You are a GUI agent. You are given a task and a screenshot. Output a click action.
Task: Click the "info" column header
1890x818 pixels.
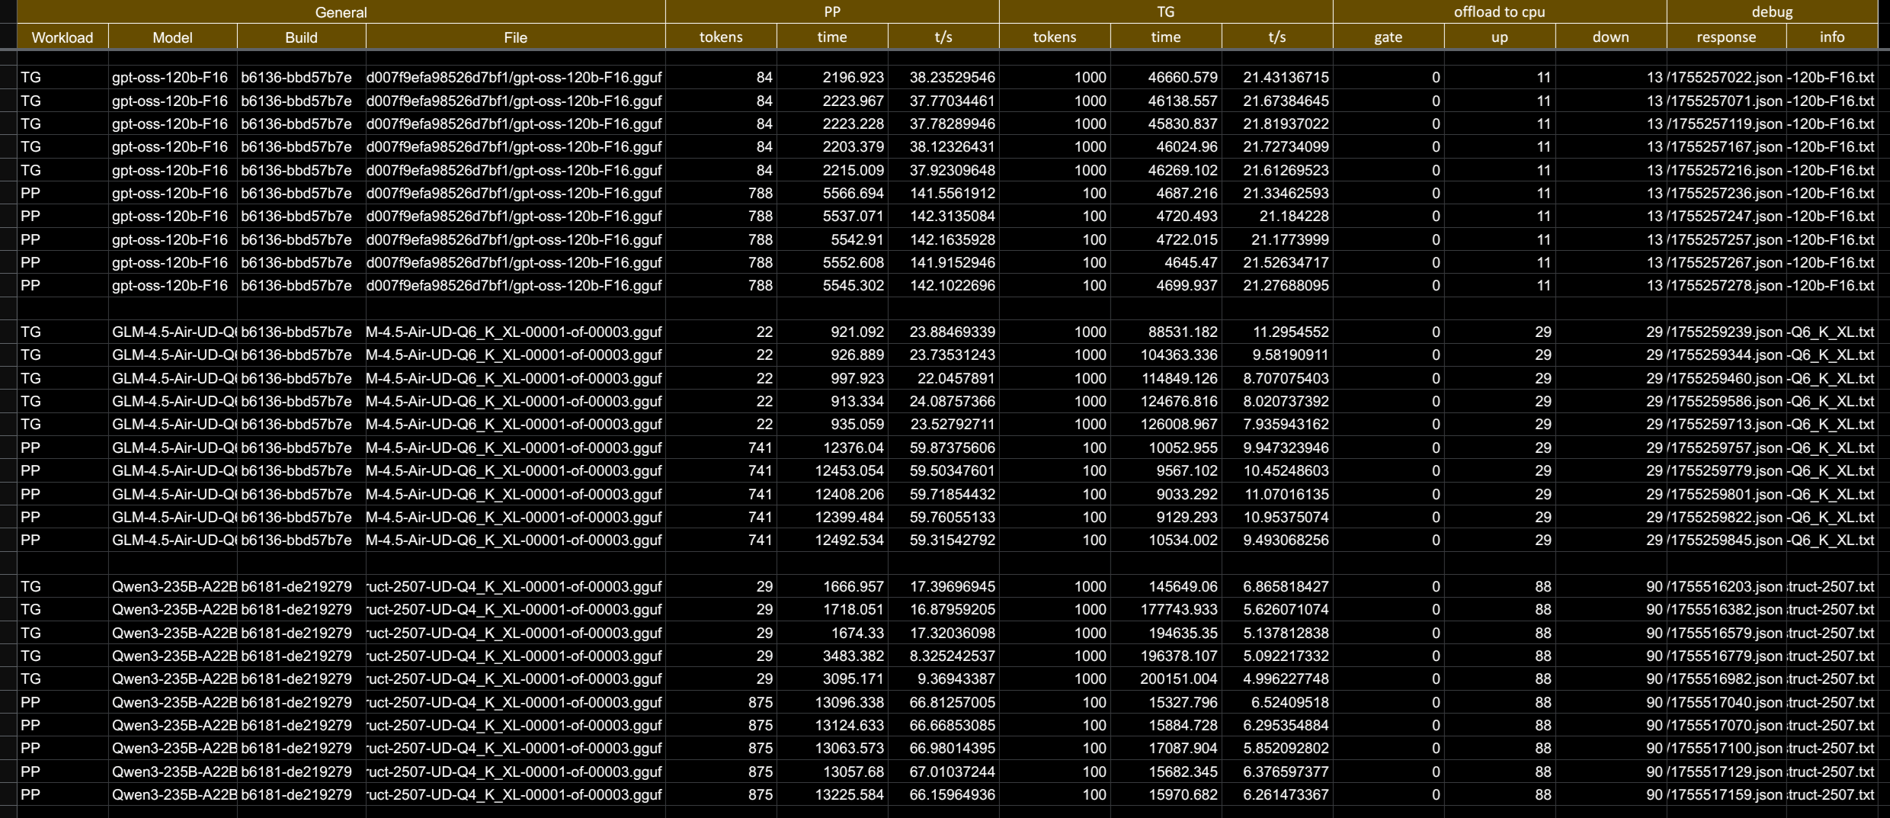(1832, 37)
